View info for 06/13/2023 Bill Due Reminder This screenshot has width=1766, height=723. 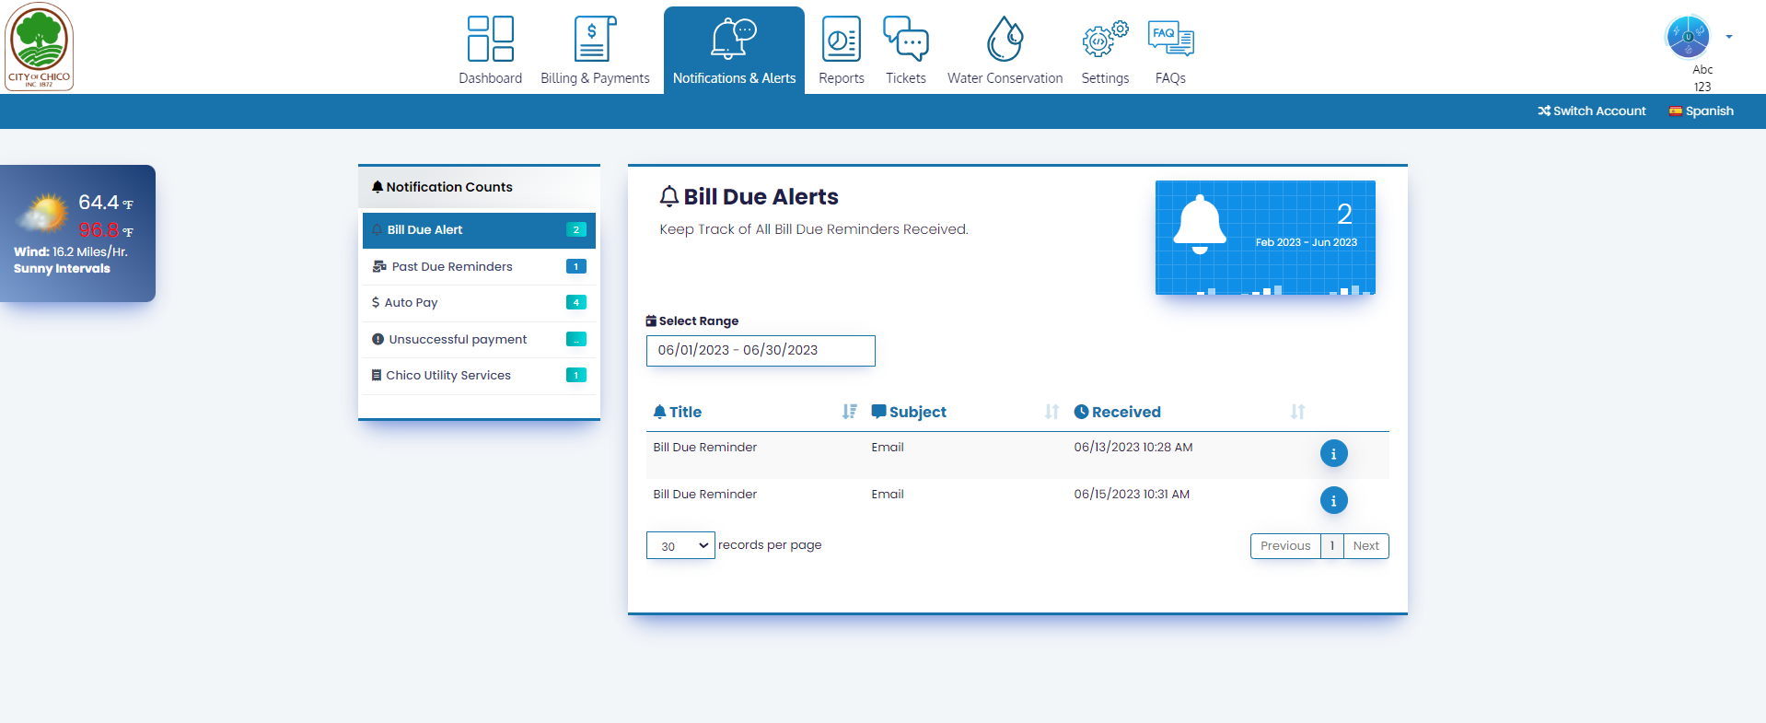[1333, 453]
